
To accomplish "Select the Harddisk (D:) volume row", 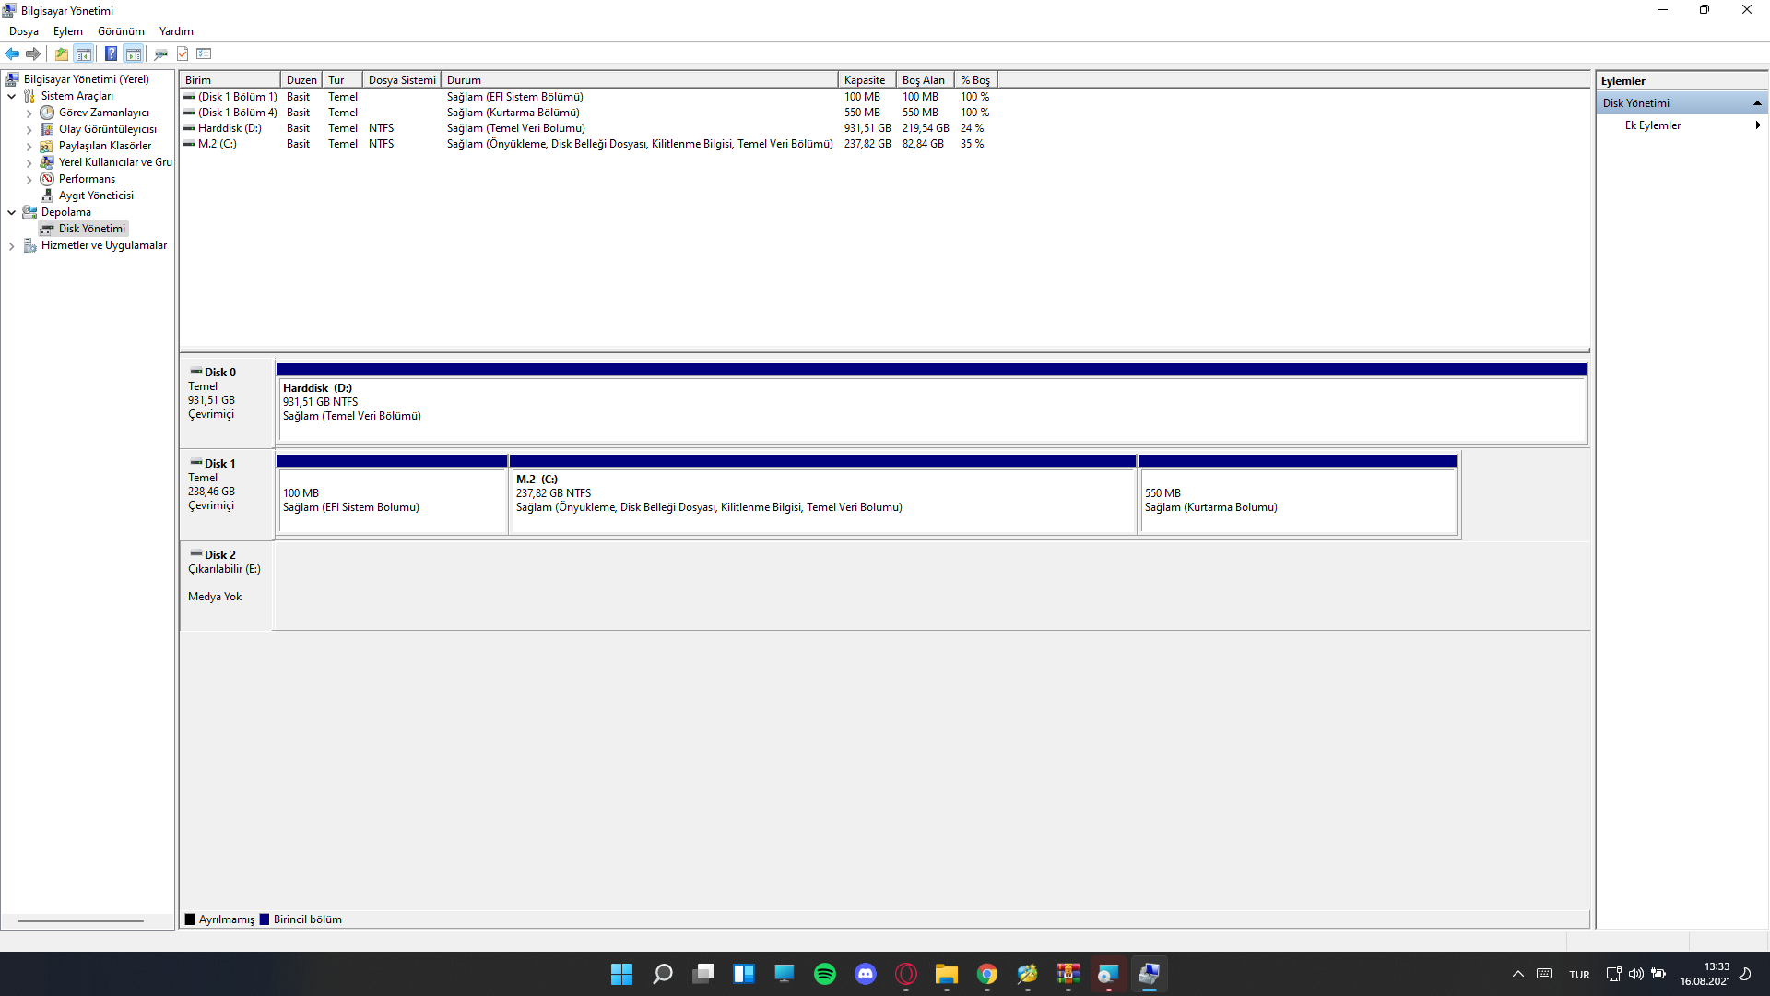I will point(230,128).
